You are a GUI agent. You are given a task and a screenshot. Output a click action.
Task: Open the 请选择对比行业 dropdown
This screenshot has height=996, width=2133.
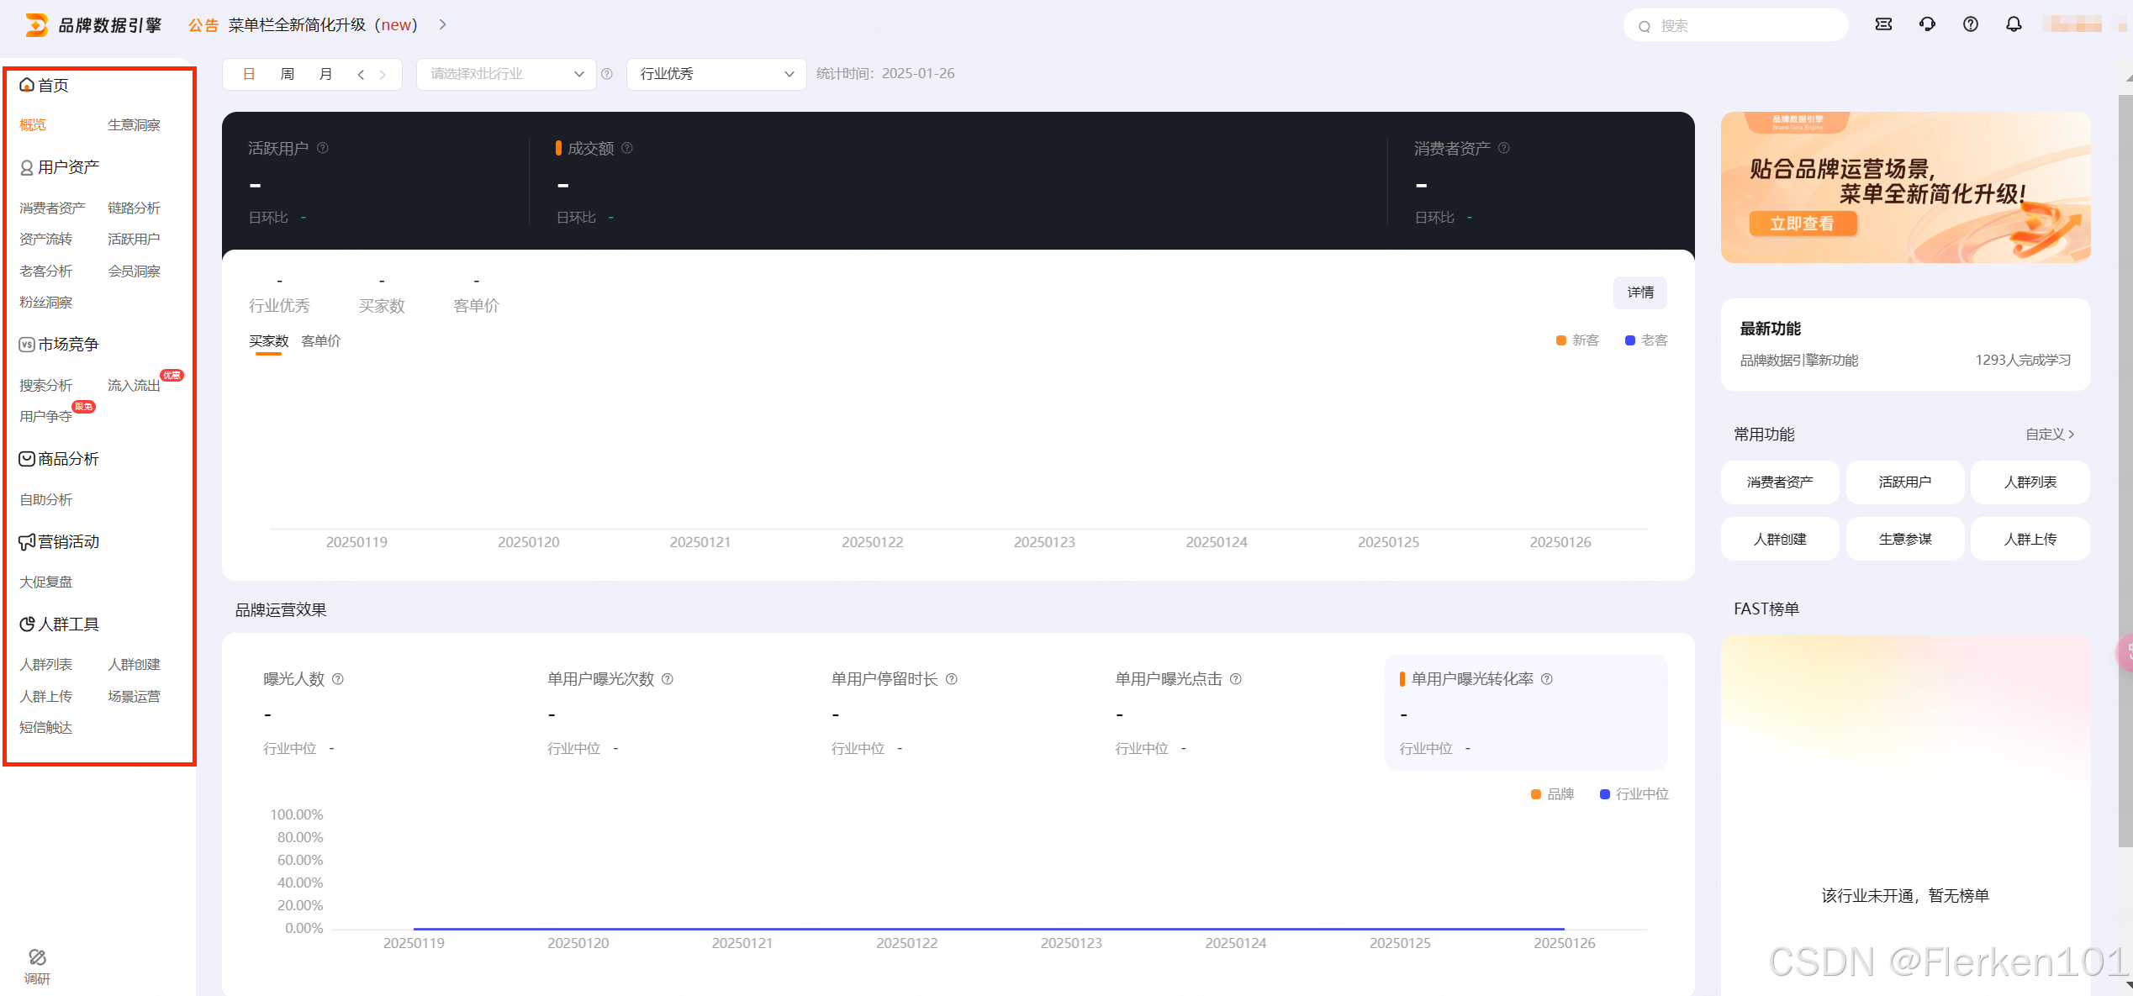coord(506,74)
